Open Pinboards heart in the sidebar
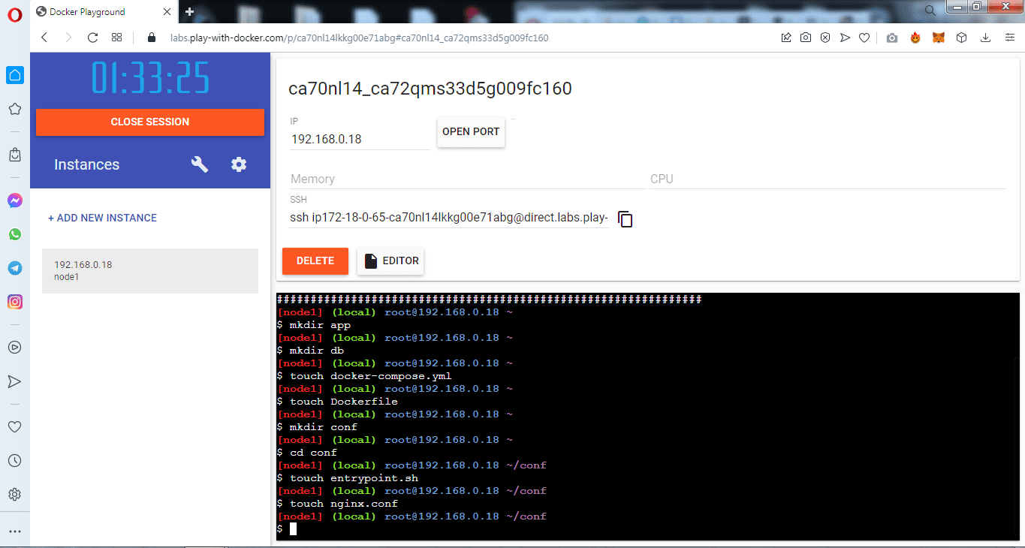The width and height of the screenshot is (1025, 548). (x=14, y=427)
